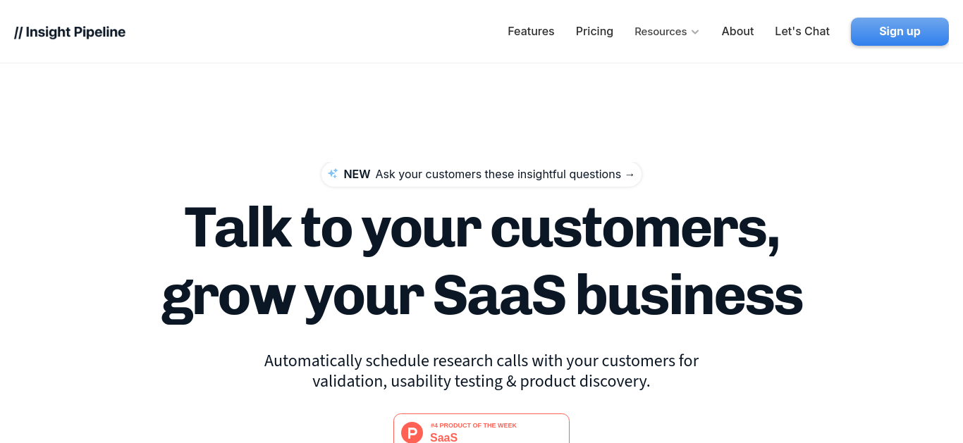Image resolution: width=963 pixels, height=443 pixels.
Task: Select "Talk to your customers," headline line
Action: [x=481, y=228]
